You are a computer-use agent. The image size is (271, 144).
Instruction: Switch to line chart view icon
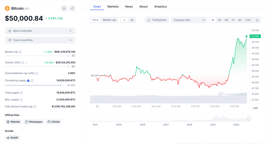124,20
